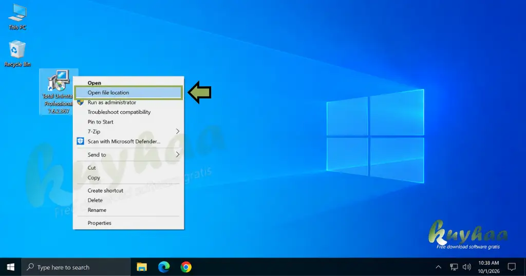Launch Microsoft Edge from the taskbar
The image size is (526, 276).
pyautogui.click(x=164, y=267)
